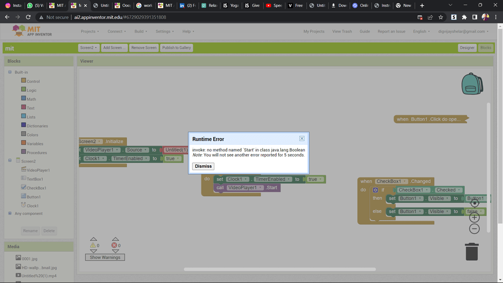
Task: Zoom in with the plus icon
Action: click(474, 217)
